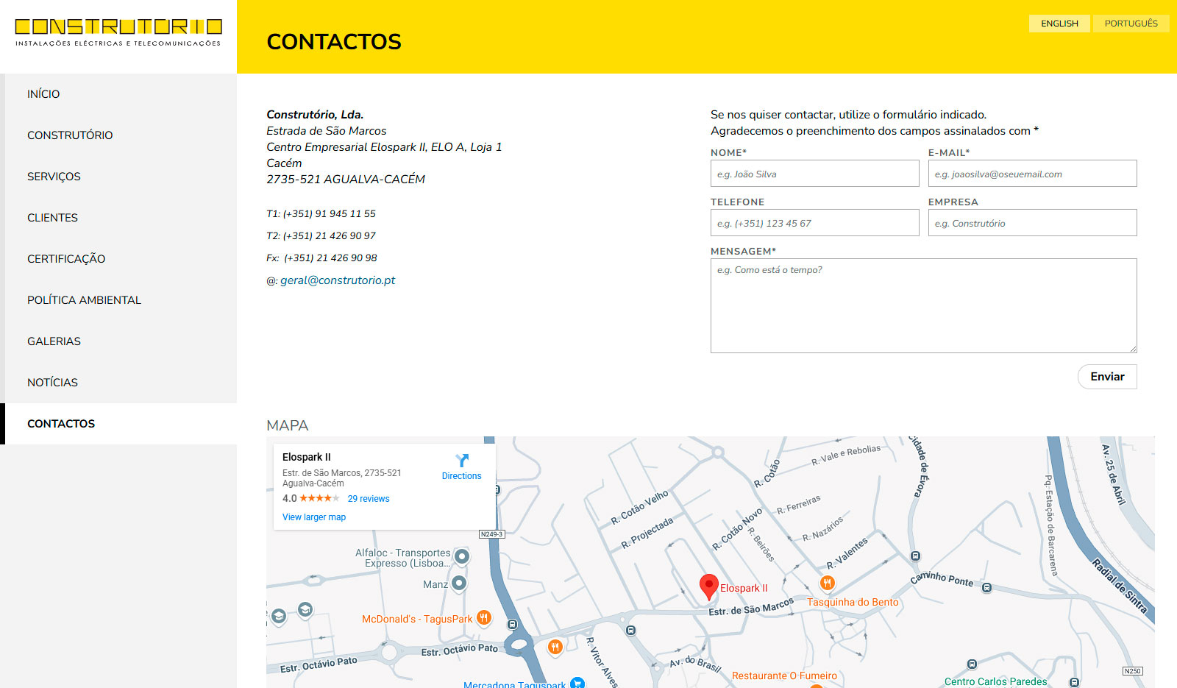Focus the Nome input field
1177x688 pixels.
click(814, 174)
